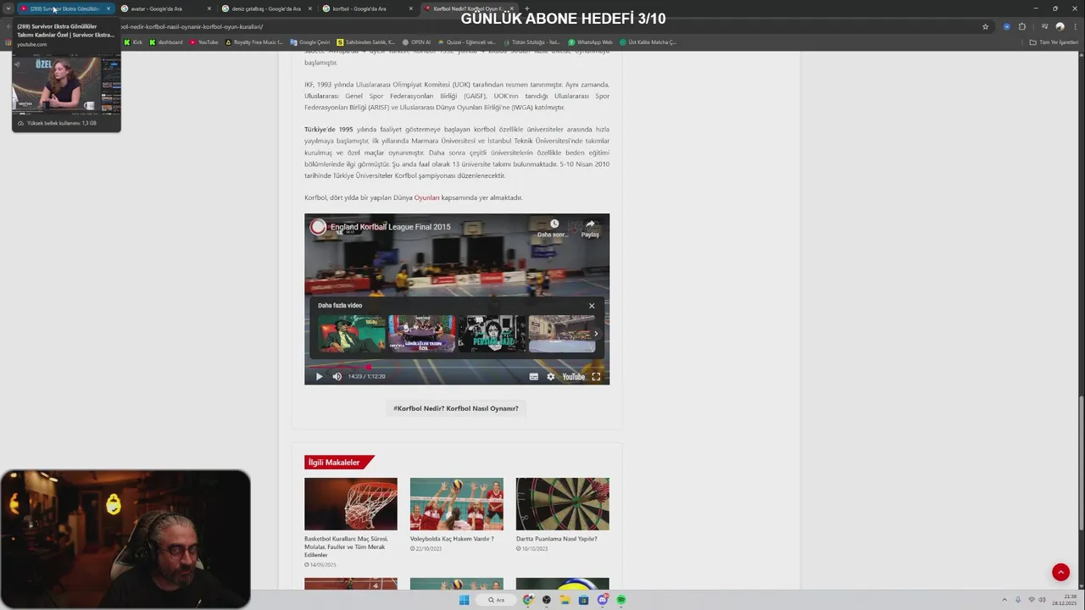
Task: Bookmark this page with star icon
Action: [985, 26]
